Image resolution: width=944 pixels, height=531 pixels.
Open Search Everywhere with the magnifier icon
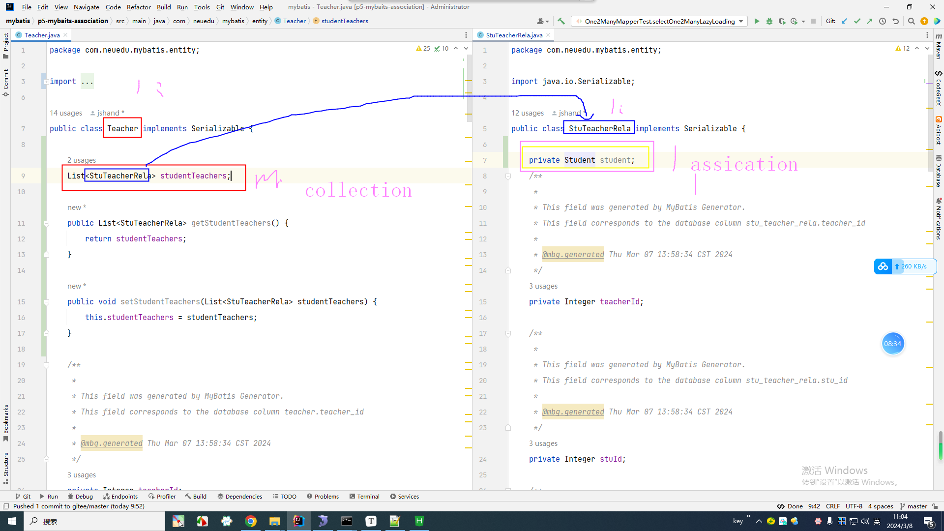coord(911,21)
